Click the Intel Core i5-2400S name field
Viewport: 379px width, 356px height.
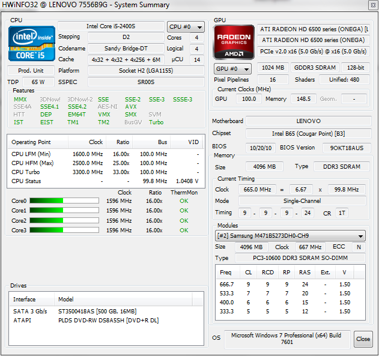[111, 26]
